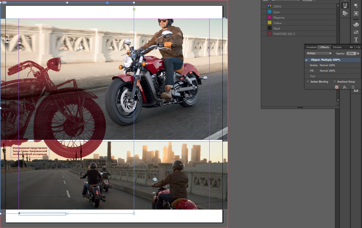
Task: Click separations panel scroll up arrow
Action: 338,5
